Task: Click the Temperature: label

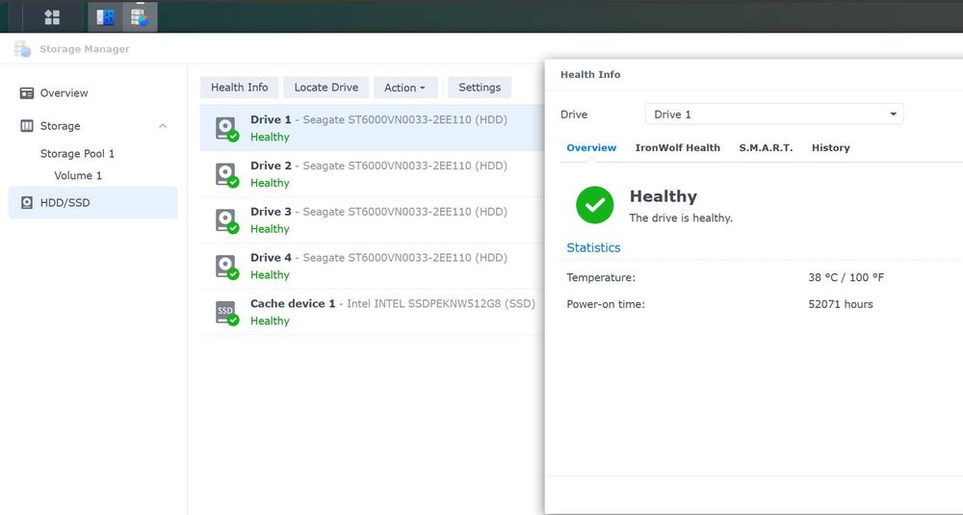Action: click(x=601, y=277)
